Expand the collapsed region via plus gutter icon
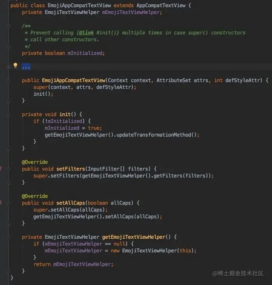This screenshot has width=272, height=285. tap(8, 67)
